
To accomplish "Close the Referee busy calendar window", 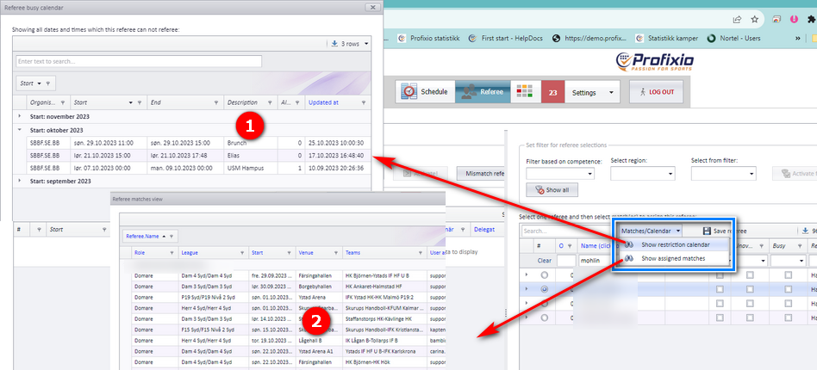I will pyautogui.click(x=372, y=7).
